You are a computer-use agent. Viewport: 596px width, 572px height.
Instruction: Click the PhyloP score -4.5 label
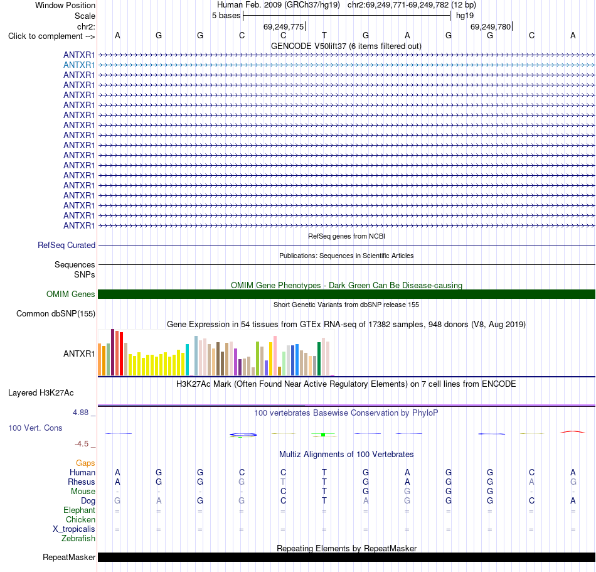coord(82,444)
